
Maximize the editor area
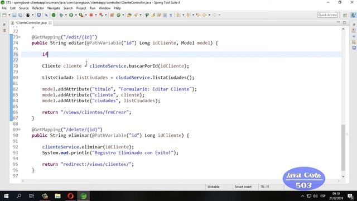(344, 22)
